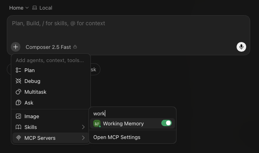This screenshot has height=153, width=259.
Task: Select the Ask mode menu item
Action: click(x=51, y=103)
